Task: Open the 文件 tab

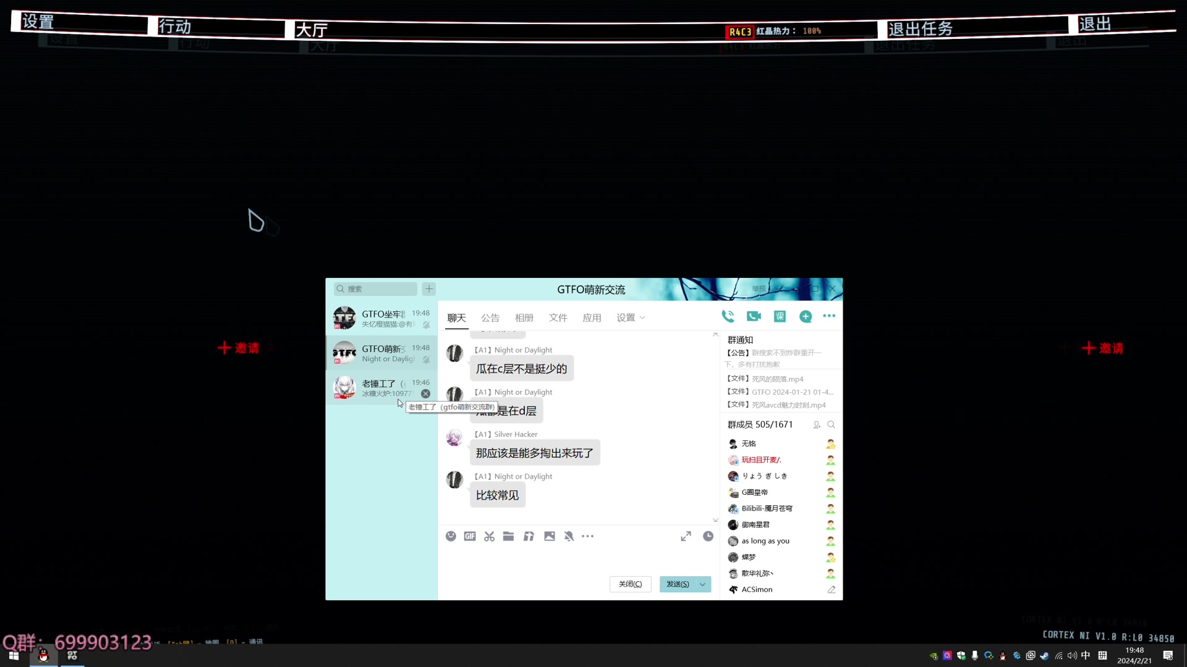Action: (x=558, y=317)
